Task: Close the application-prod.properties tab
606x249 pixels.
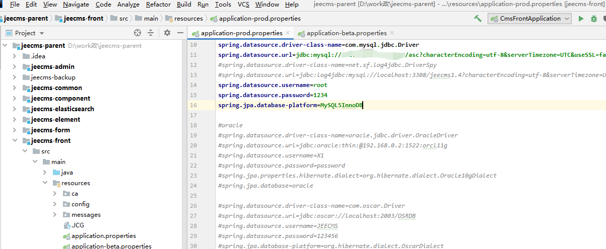Action: coord(288,33)
